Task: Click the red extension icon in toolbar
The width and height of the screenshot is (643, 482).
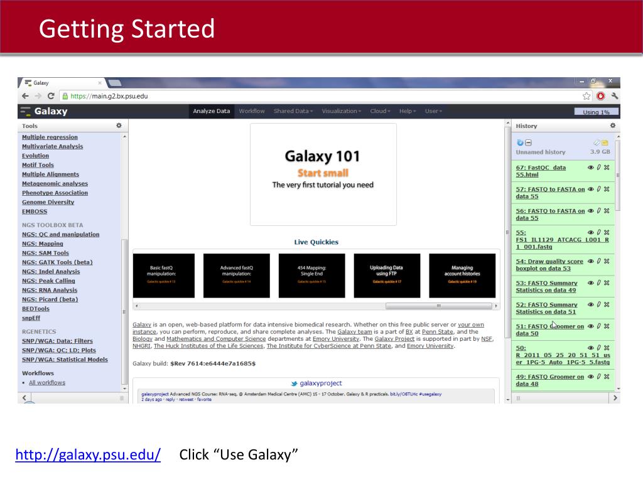Action: [x=601, y=96]
